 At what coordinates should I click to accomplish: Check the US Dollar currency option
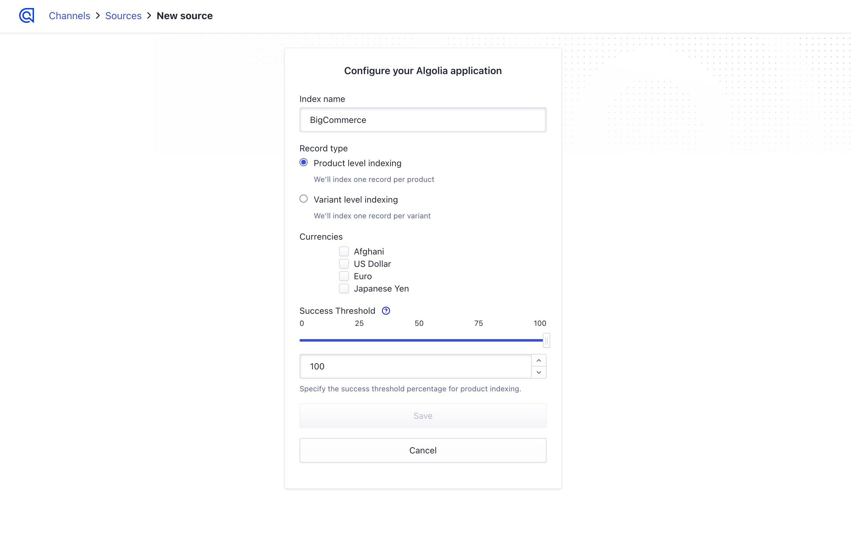[x=344, y=263]
